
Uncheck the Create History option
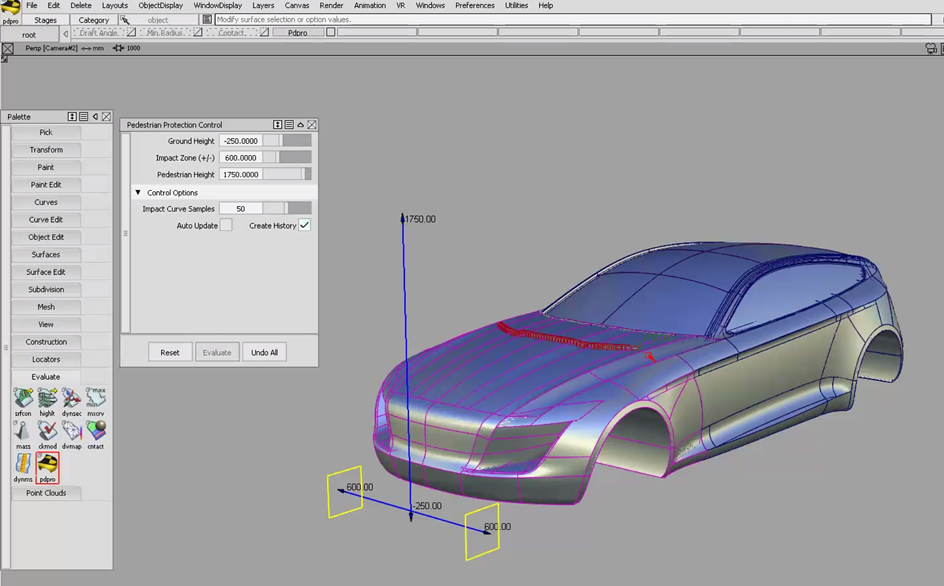[305, 225]
